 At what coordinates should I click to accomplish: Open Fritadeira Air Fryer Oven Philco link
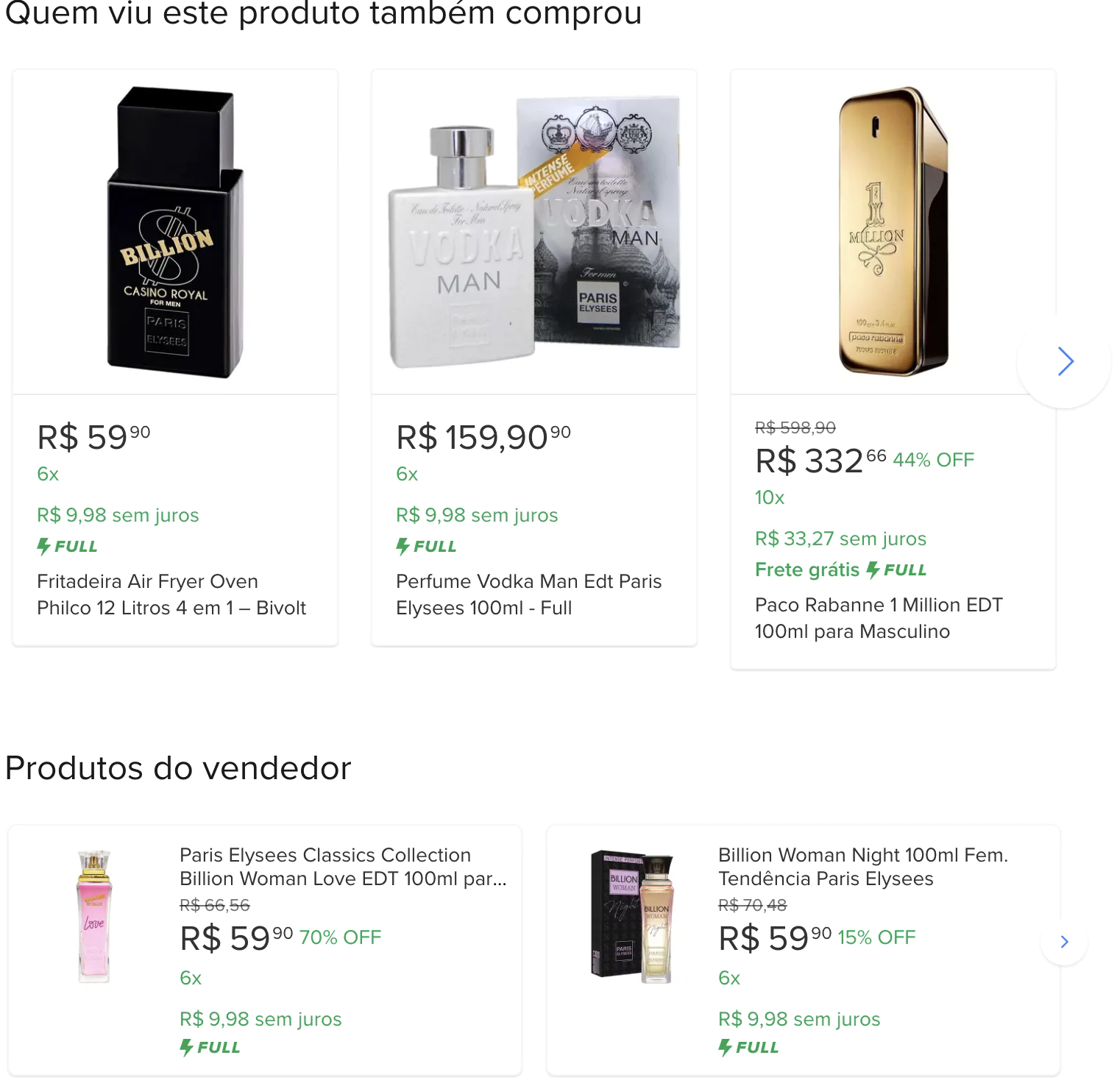coord(171,595)
